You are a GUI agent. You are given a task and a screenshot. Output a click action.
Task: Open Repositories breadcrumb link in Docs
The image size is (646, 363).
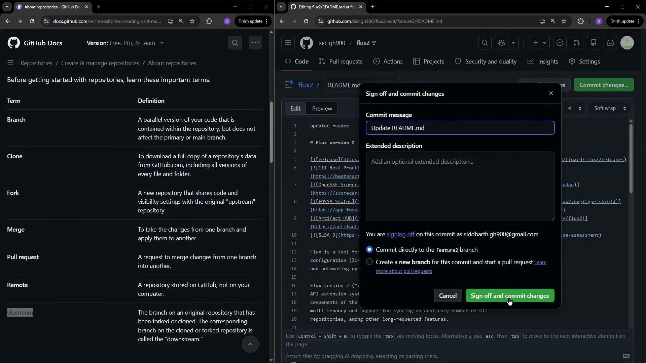(36, 63)
